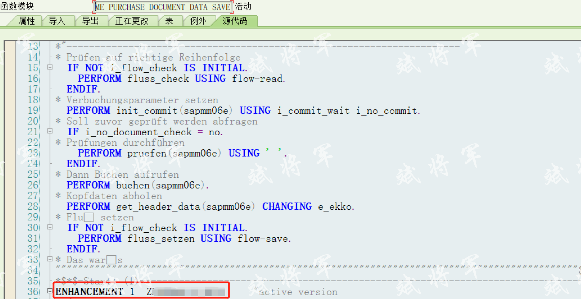Select the 源代码 tab

coord(235,21)
